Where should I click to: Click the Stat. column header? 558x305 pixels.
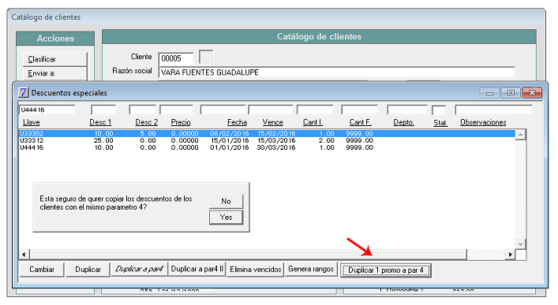[440, 123]
